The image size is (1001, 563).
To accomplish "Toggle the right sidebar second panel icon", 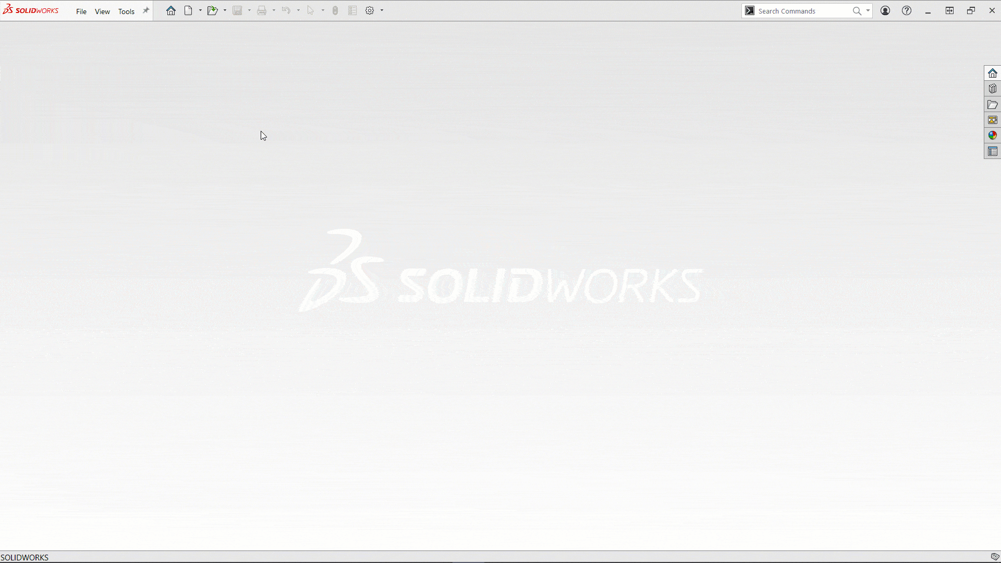I will pyautogui.click(x=993, y=89).
